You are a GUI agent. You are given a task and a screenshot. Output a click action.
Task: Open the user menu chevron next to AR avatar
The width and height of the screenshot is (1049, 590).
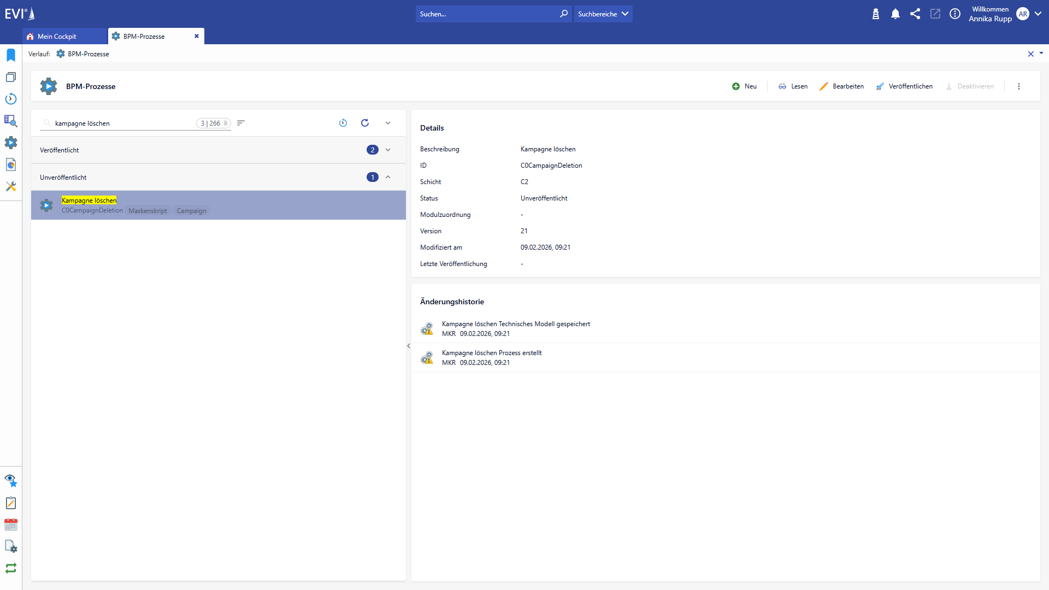point(1038,14)
